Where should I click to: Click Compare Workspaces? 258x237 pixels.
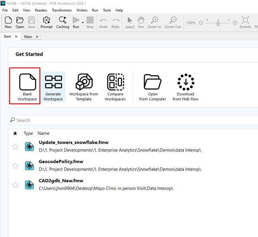click(x=115, y=87)
